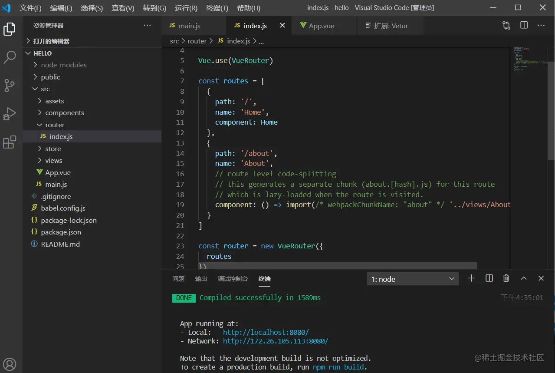Collapse the src folder
555x373 pixels.
point(92,89)
